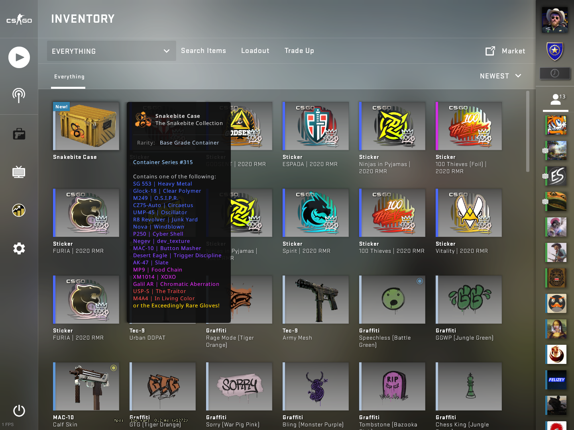
Task: Open the broadcast antenna news icon
Action: click(19, 95)
